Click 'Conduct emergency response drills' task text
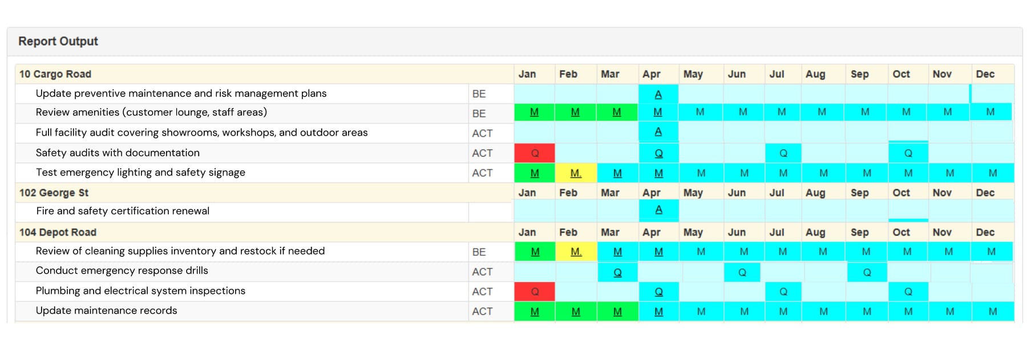1027x347 pixels. (x=122, y=271)
